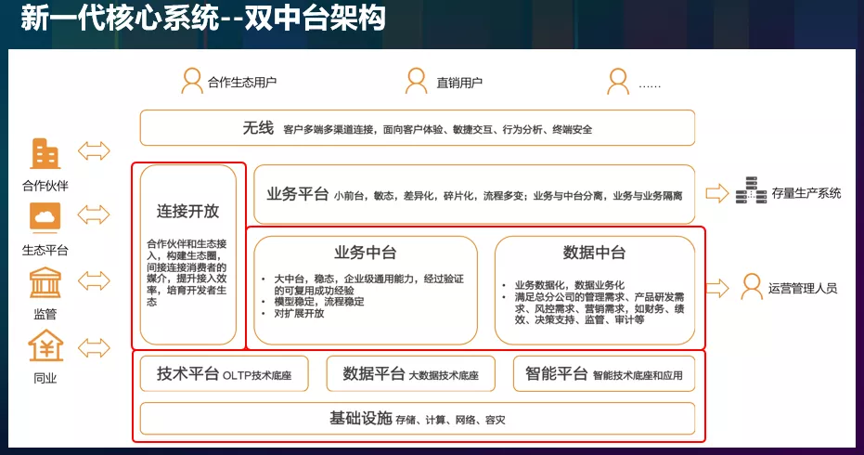Click the slide title 新一代核心系统--双中台架构
864x455 pixels.
(202, 18)
